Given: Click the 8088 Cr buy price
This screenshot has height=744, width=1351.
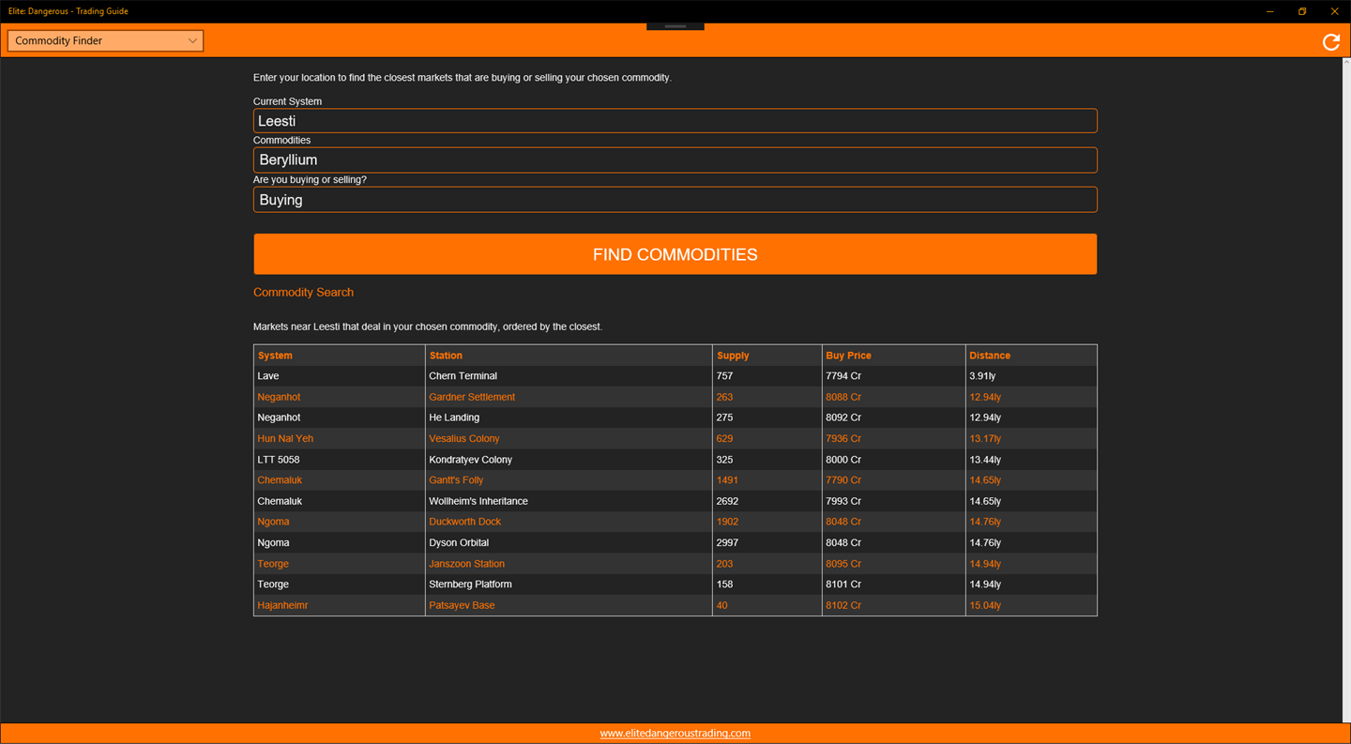Looking at the screenshot, I should click(843, 397).
